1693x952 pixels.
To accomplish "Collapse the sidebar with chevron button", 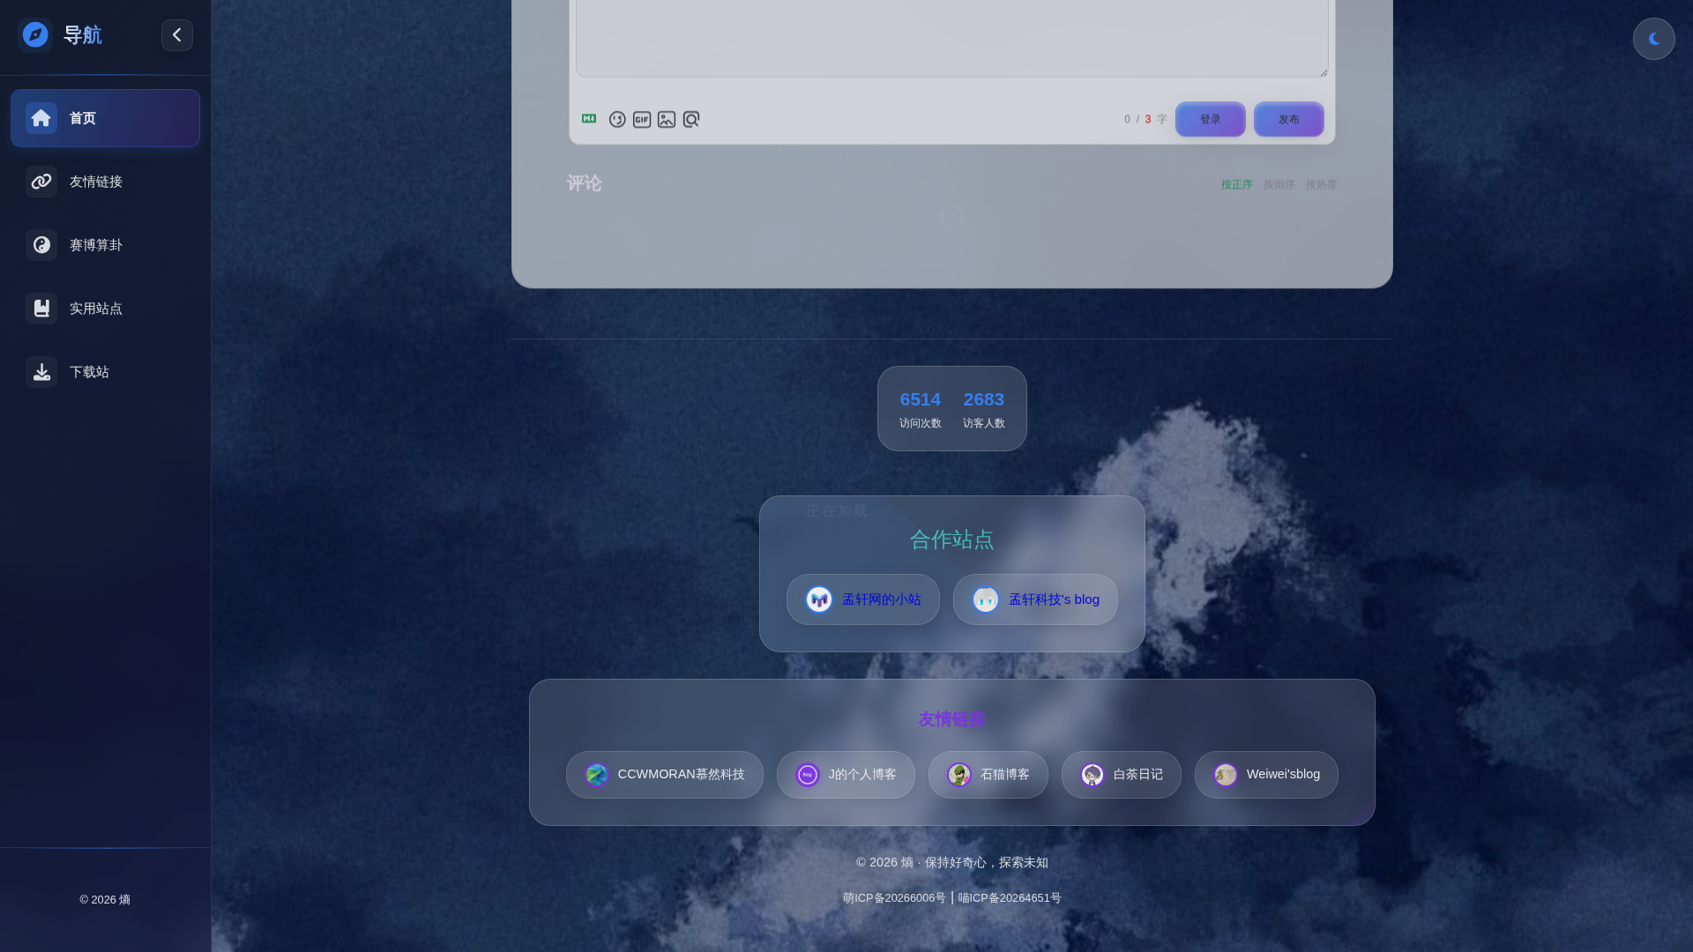I will 177,35.
